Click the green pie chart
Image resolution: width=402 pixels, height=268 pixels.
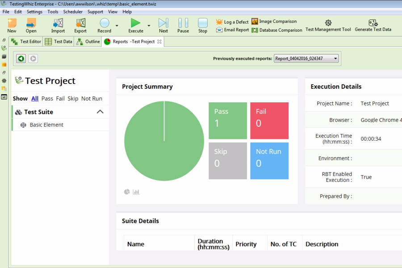point(164,141)
